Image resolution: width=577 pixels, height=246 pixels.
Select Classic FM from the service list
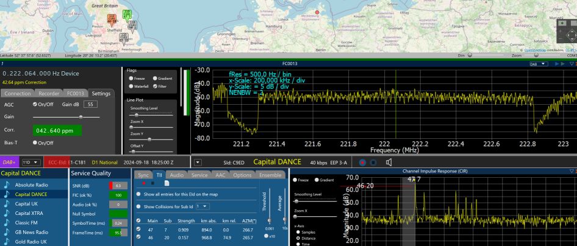click(x=27, y=222)
